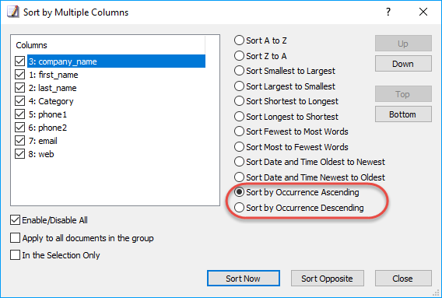442x298 pixels.
Task: Uncheck the 5: phone1 column checkbox
Action: click(x=19, y=114)
